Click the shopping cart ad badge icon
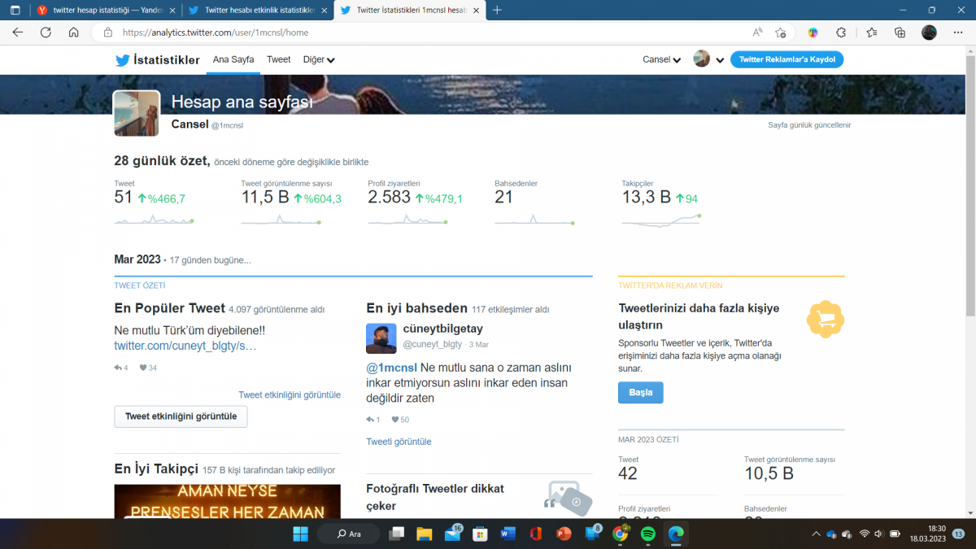 825,319
